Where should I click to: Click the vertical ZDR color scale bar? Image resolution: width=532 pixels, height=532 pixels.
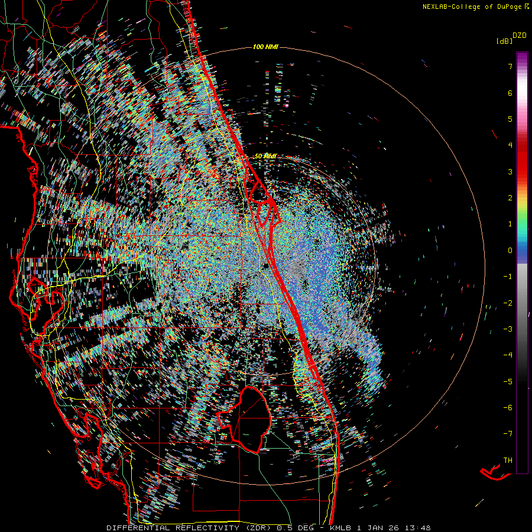pyautogui.click(x=522, y=263)
